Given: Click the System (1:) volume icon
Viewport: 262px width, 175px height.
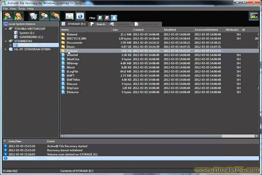Looking at the screenshot, I should pos(16,33).
